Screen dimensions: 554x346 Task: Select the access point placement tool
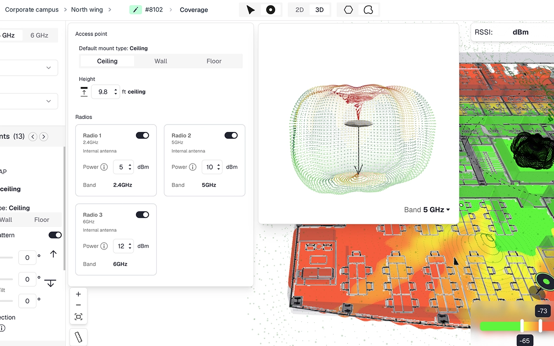click(271, 10)
